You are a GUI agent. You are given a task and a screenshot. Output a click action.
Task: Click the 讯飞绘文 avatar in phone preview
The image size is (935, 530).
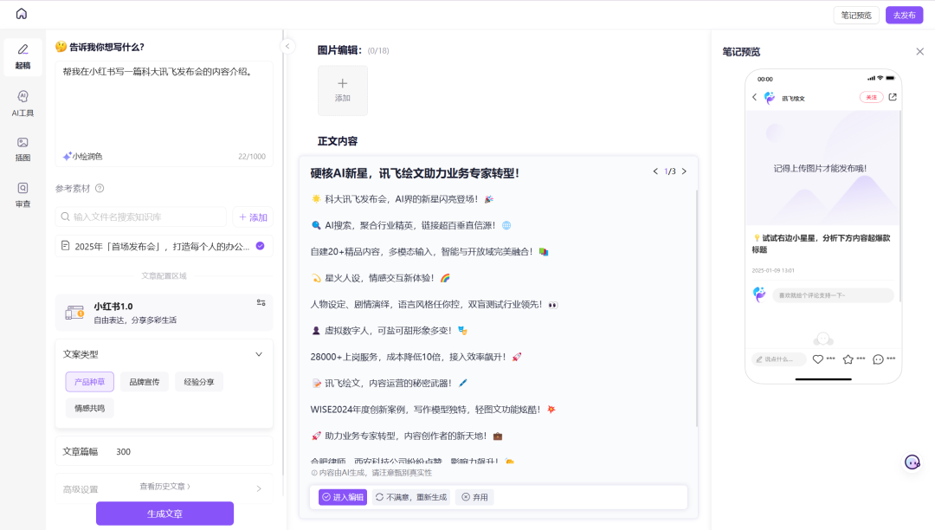click(x=770, y=98)
